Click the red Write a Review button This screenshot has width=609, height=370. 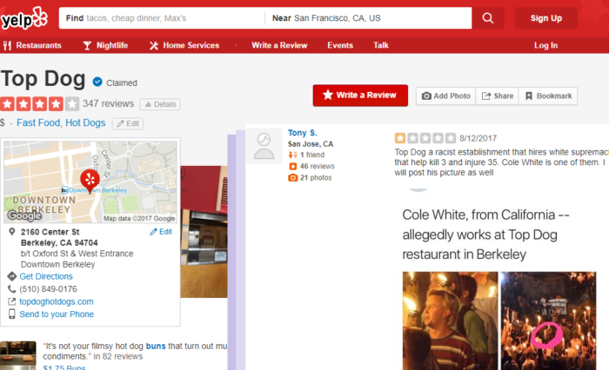pos(360,96)
